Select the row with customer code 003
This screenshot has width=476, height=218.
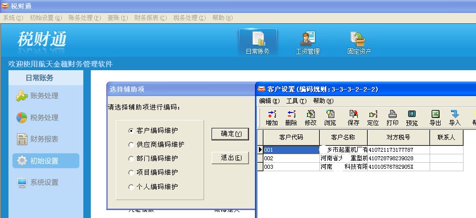point(360,167)
